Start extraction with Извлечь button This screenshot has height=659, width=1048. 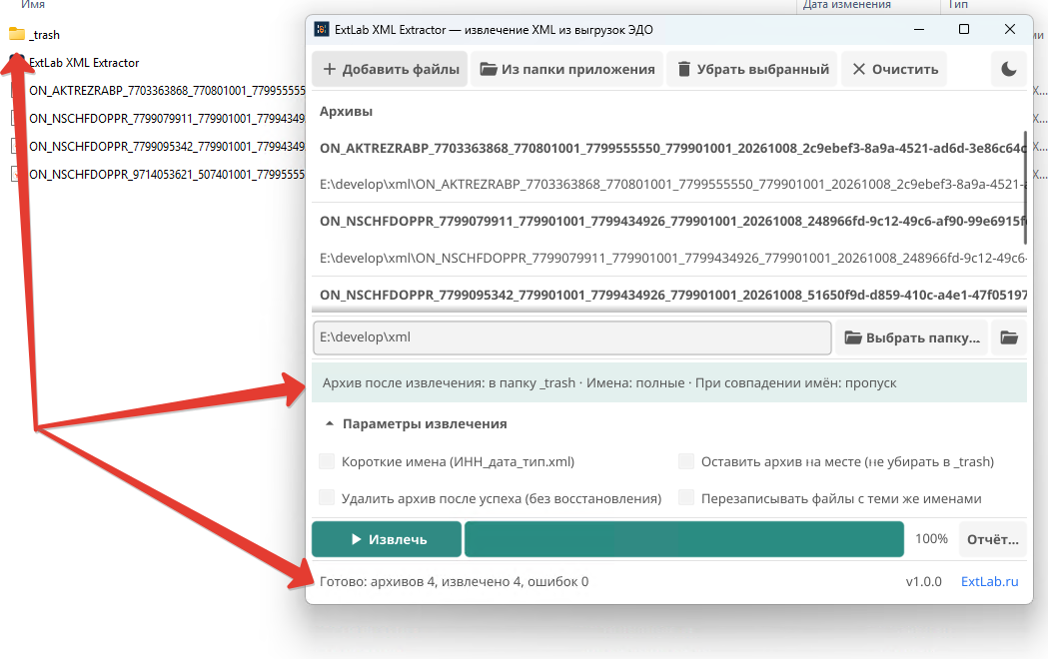[x=387, y=539]
